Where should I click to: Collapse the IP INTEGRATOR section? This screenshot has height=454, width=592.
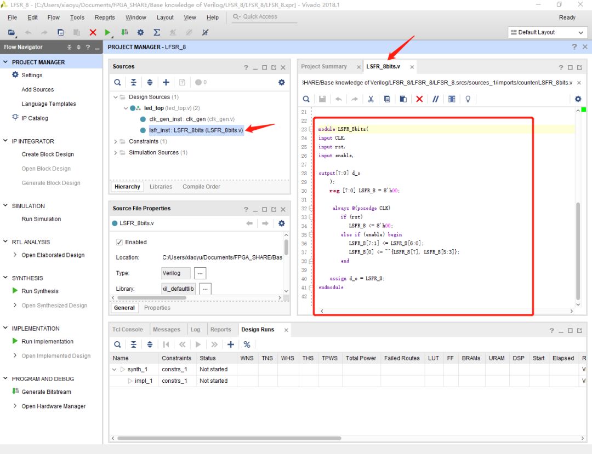pos(5,141)
